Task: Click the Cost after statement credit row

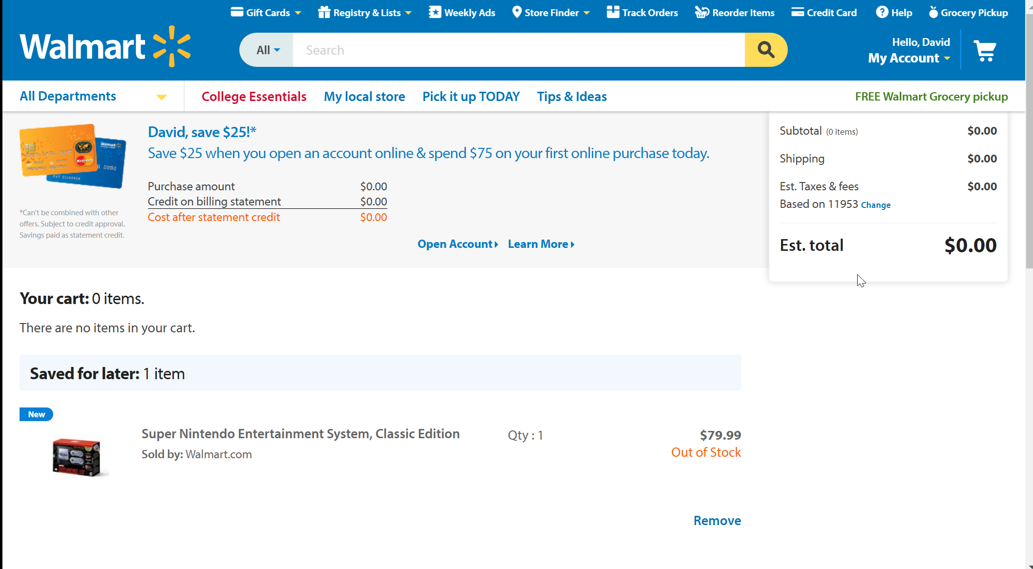Action: coord(268,217)
